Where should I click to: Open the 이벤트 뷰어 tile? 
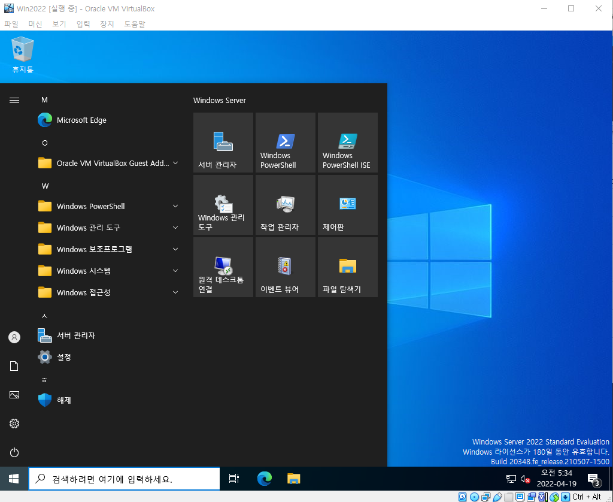286,267
